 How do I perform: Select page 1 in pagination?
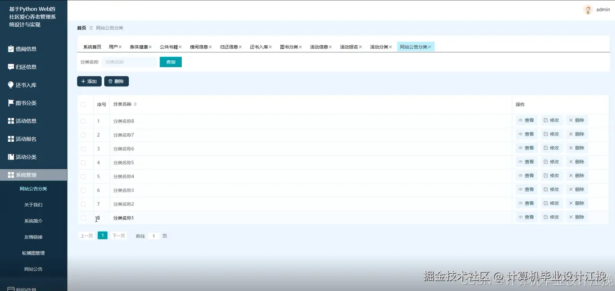coord(102,235)
